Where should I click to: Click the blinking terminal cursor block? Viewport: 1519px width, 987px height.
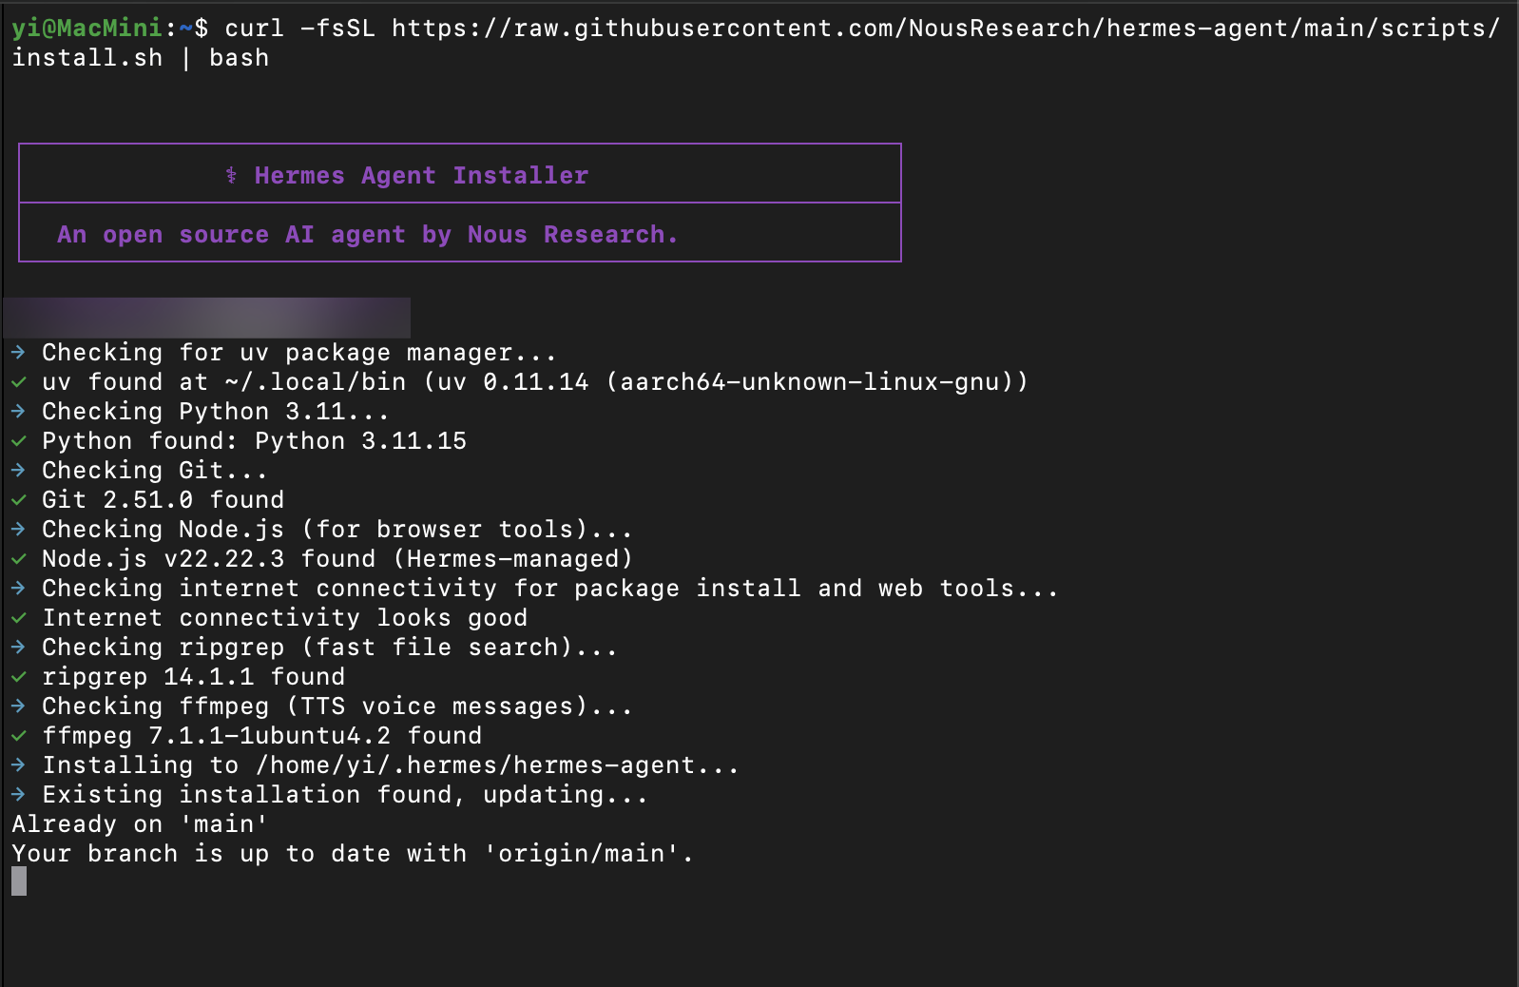point(19,881)
